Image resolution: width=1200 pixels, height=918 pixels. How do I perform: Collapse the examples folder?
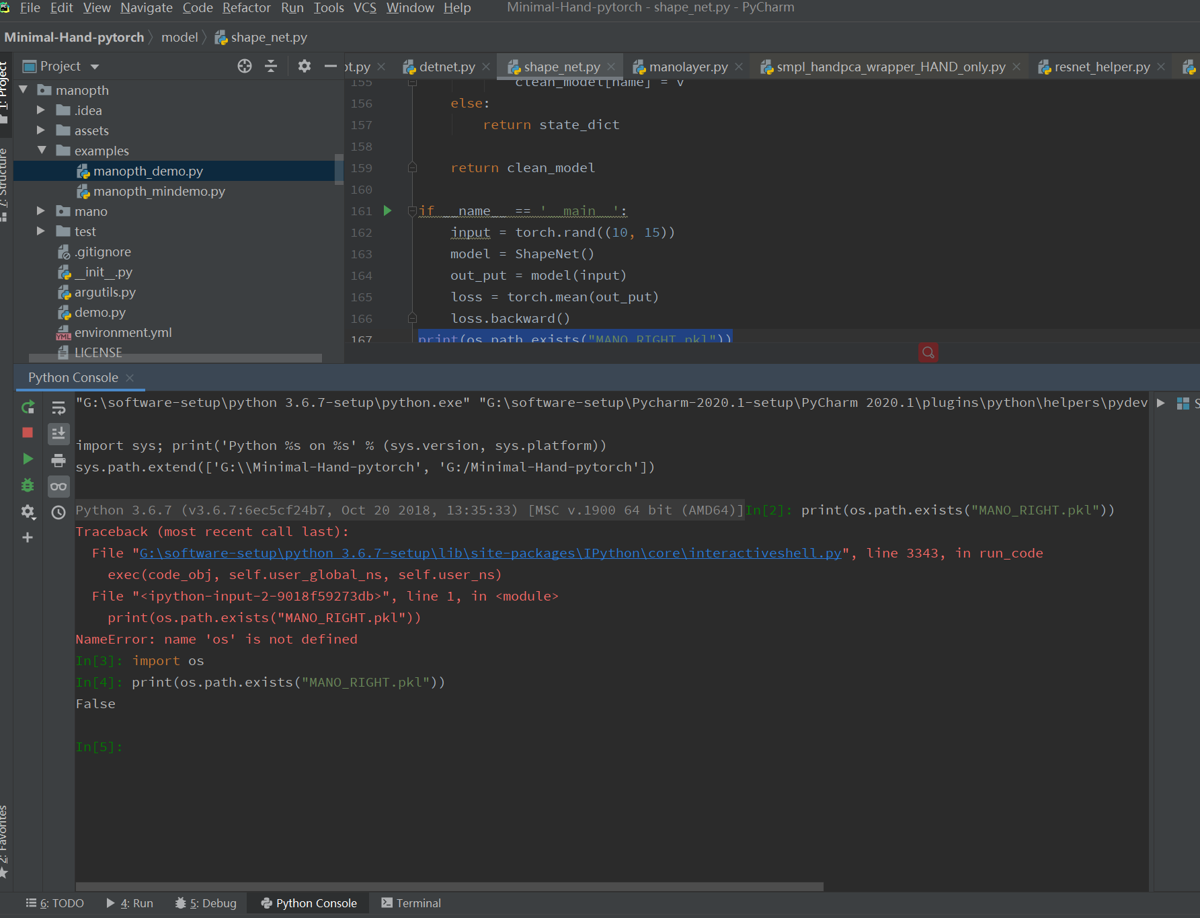pos(42,150)
